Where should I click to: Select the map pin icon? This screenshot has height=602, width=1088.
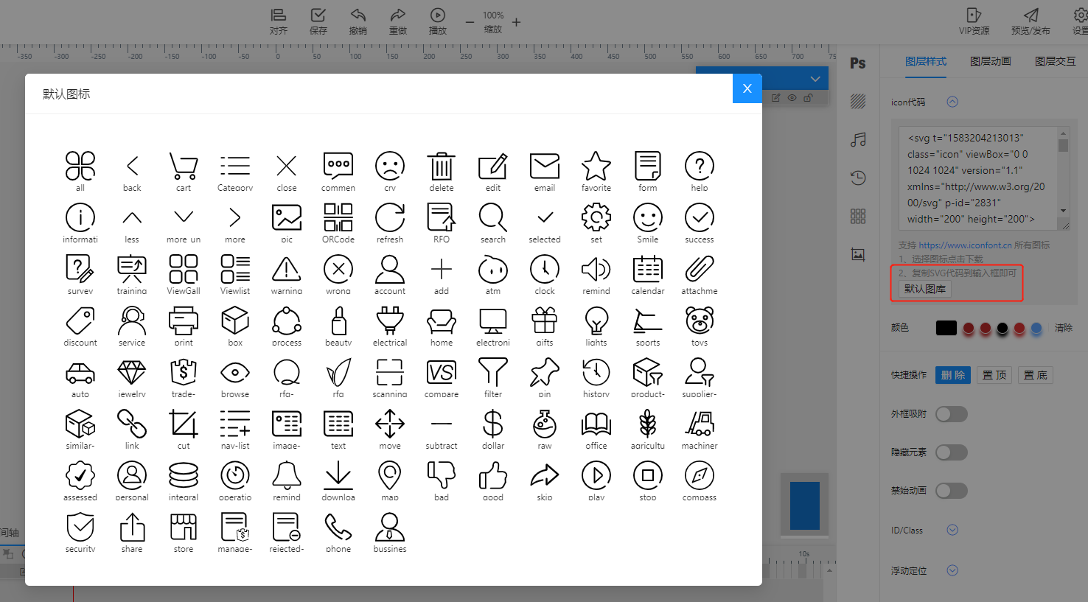click(390, 476)
